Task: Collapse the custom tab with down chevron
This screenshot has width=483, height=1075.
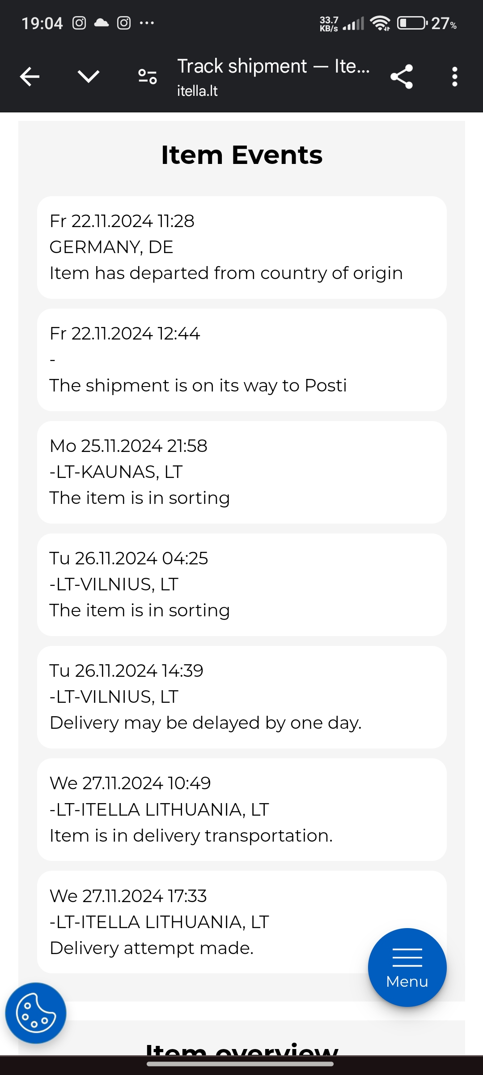Action: coord(89,77)
